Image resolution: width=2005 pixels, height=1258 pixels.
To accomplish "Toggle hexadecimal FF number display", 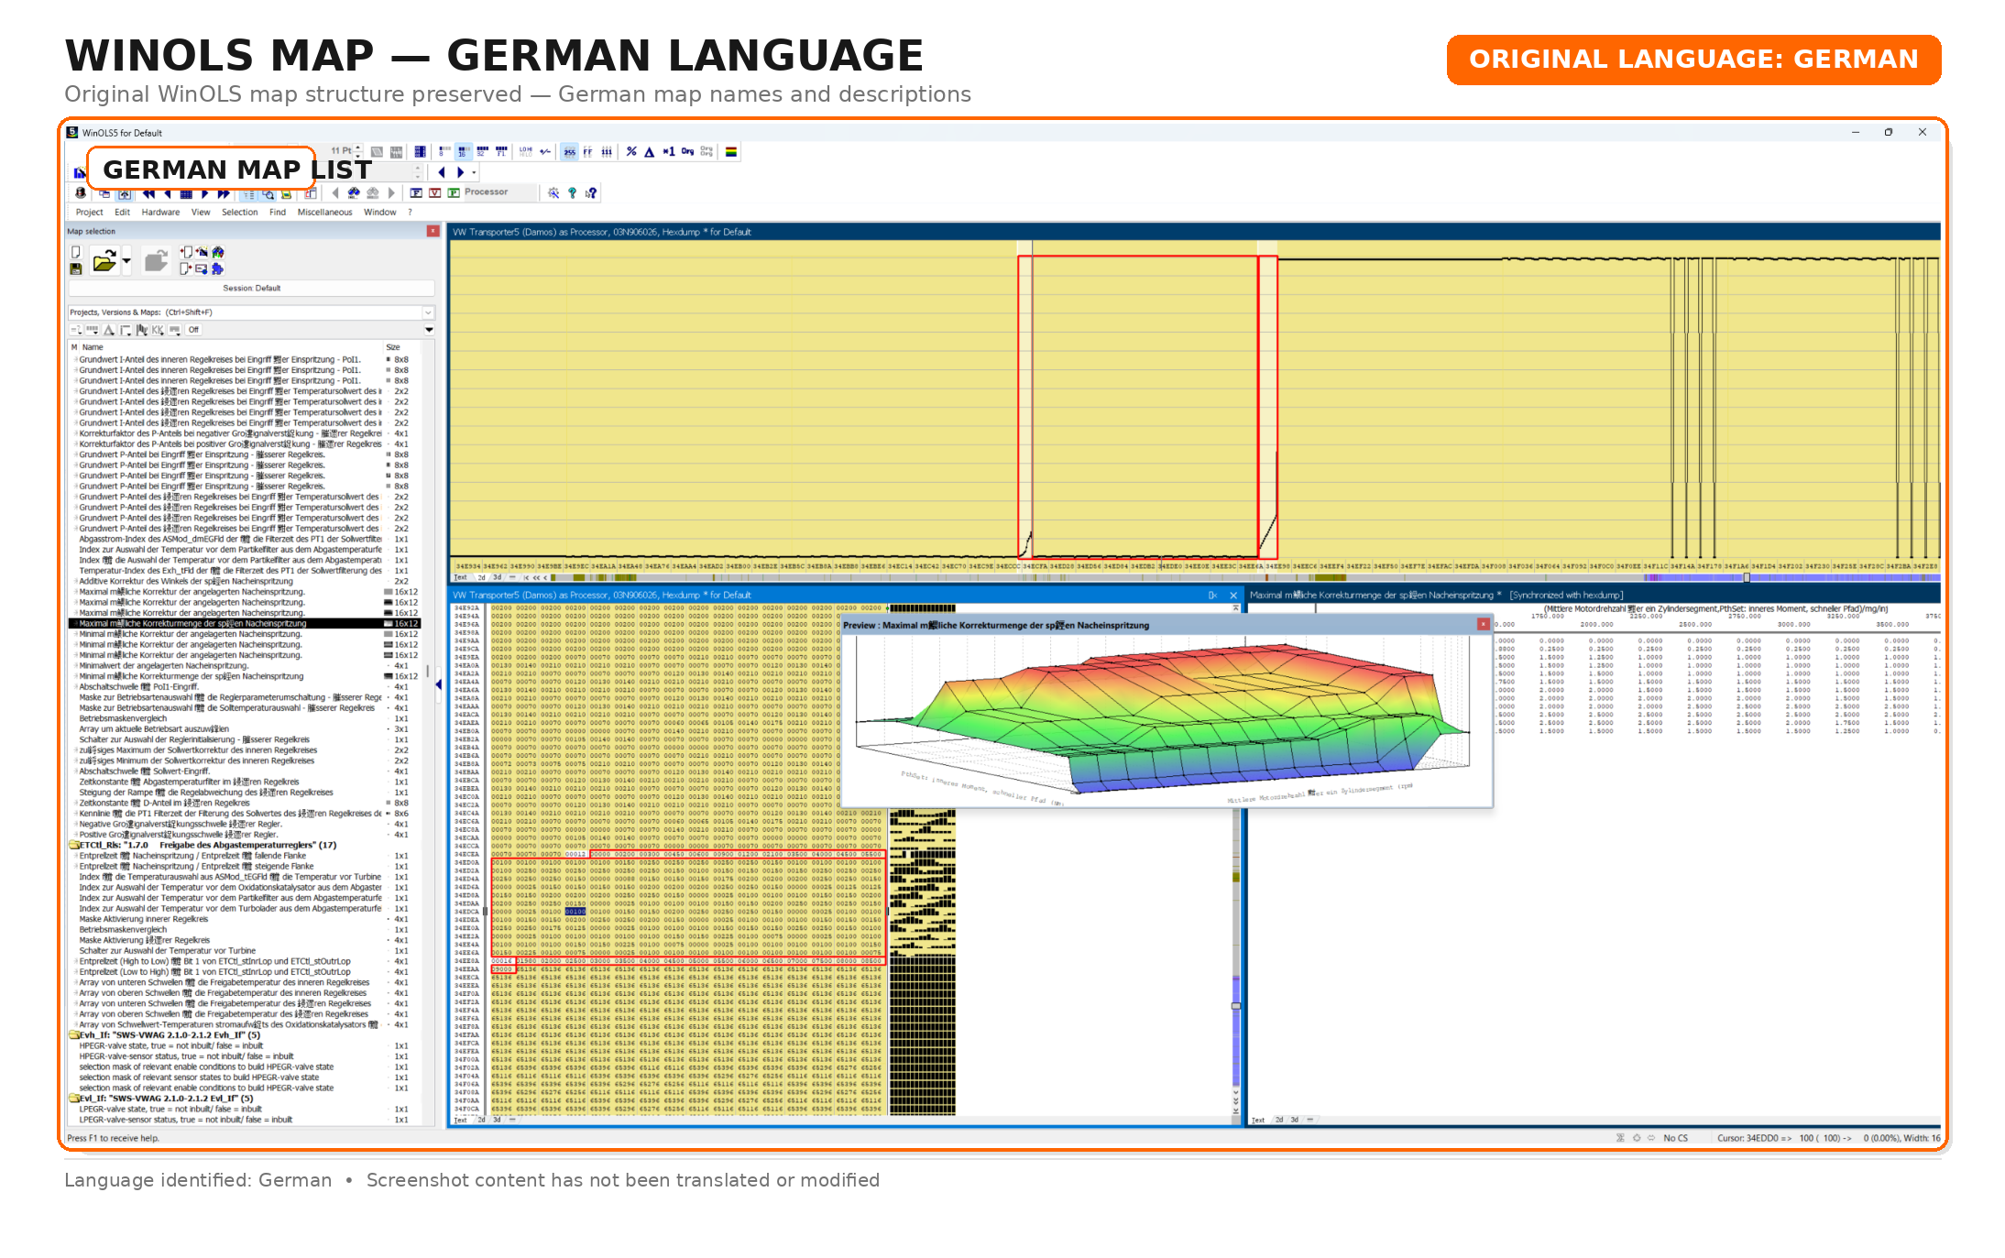I will pos(588,152).
